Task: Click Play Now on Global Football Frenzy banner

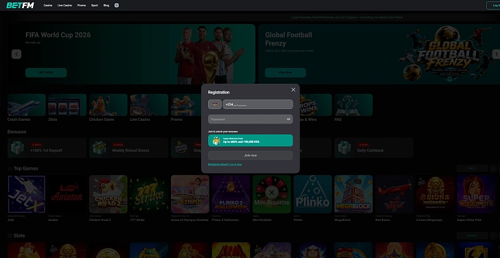Action: coord(286,73)
